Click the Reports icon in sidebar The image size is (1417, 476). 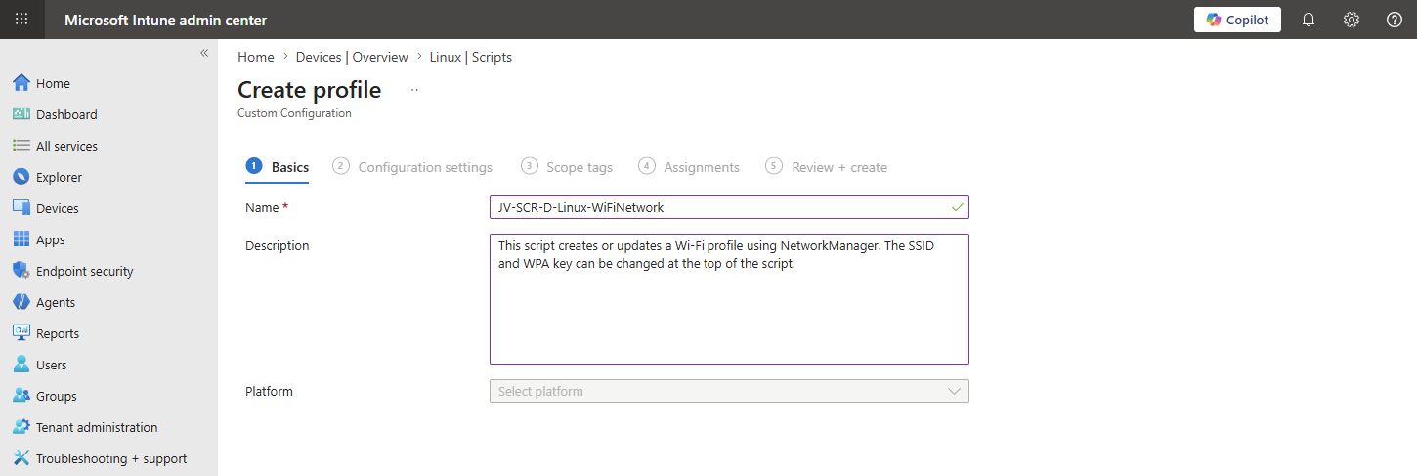coord(21,333)
